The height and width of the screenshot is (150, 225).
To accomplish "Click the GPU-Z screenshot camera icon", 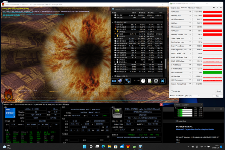I will pos(214,7).
